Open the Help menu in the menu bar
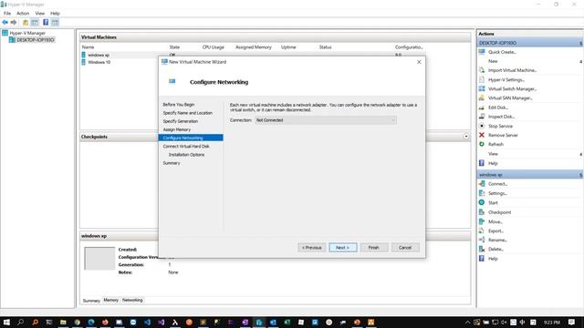The height and width of the screenshot is (328, 584). point(55,14)
